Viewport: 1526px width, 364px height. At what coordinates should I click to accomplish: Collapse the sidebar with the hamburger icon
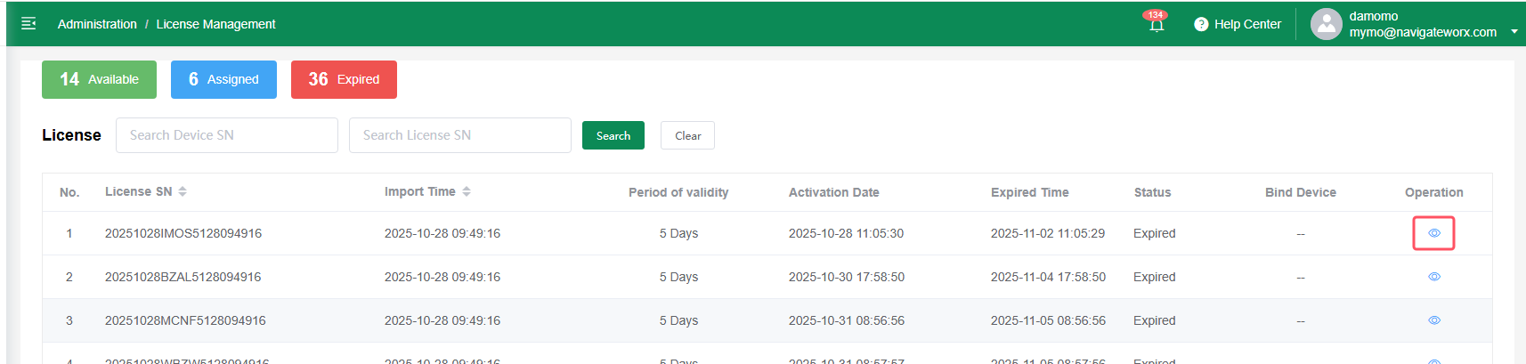[x=28, y=24]
